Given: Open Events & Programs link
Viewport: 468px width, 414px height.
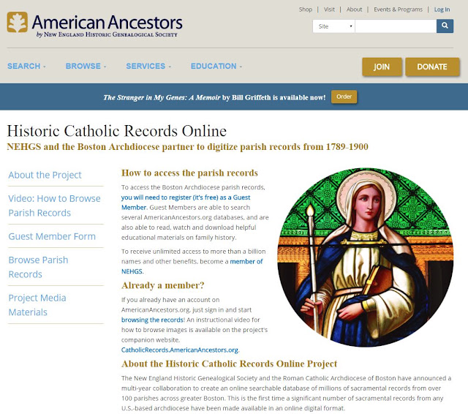Looking at the screenshot, I should [398, 10].
